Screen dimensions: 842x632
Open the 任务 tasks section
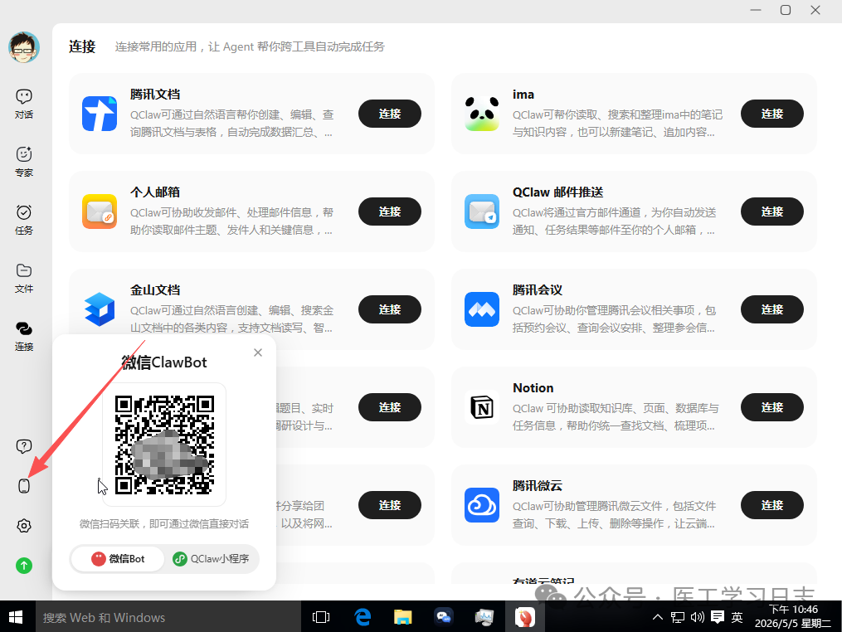(23, 220)
